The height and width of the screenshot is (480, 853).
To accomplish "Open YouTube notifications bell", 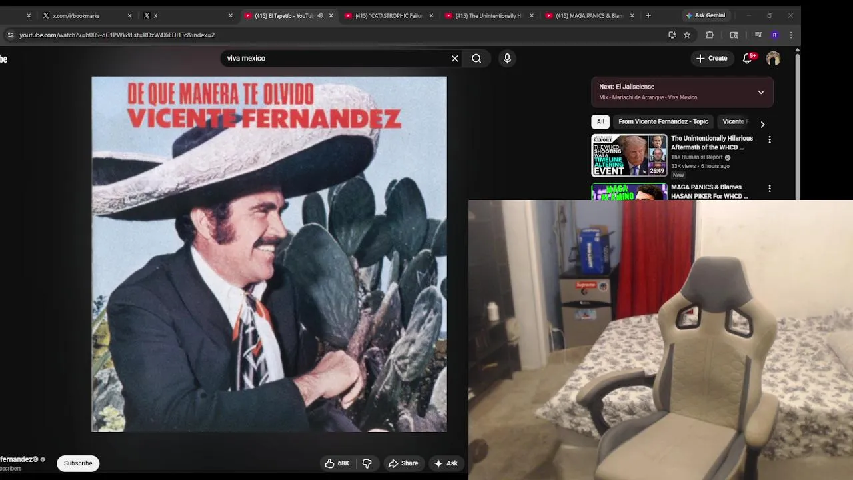I will coord(748,59).
